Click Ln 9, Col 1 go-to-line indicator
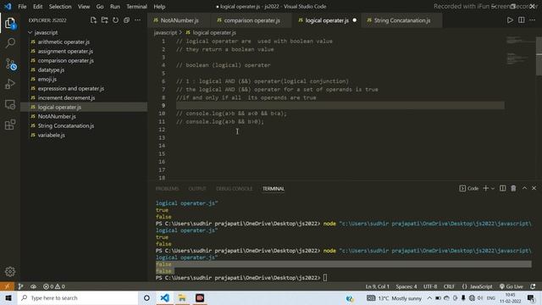The height and width of the screenshot is (305, 542). [378, 286]
